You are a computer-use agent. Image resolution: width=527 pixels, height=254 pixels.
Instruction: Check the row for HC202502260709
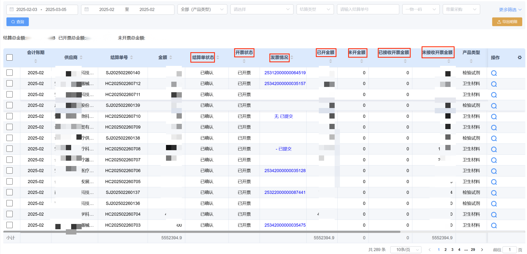[x=9, y=127]
